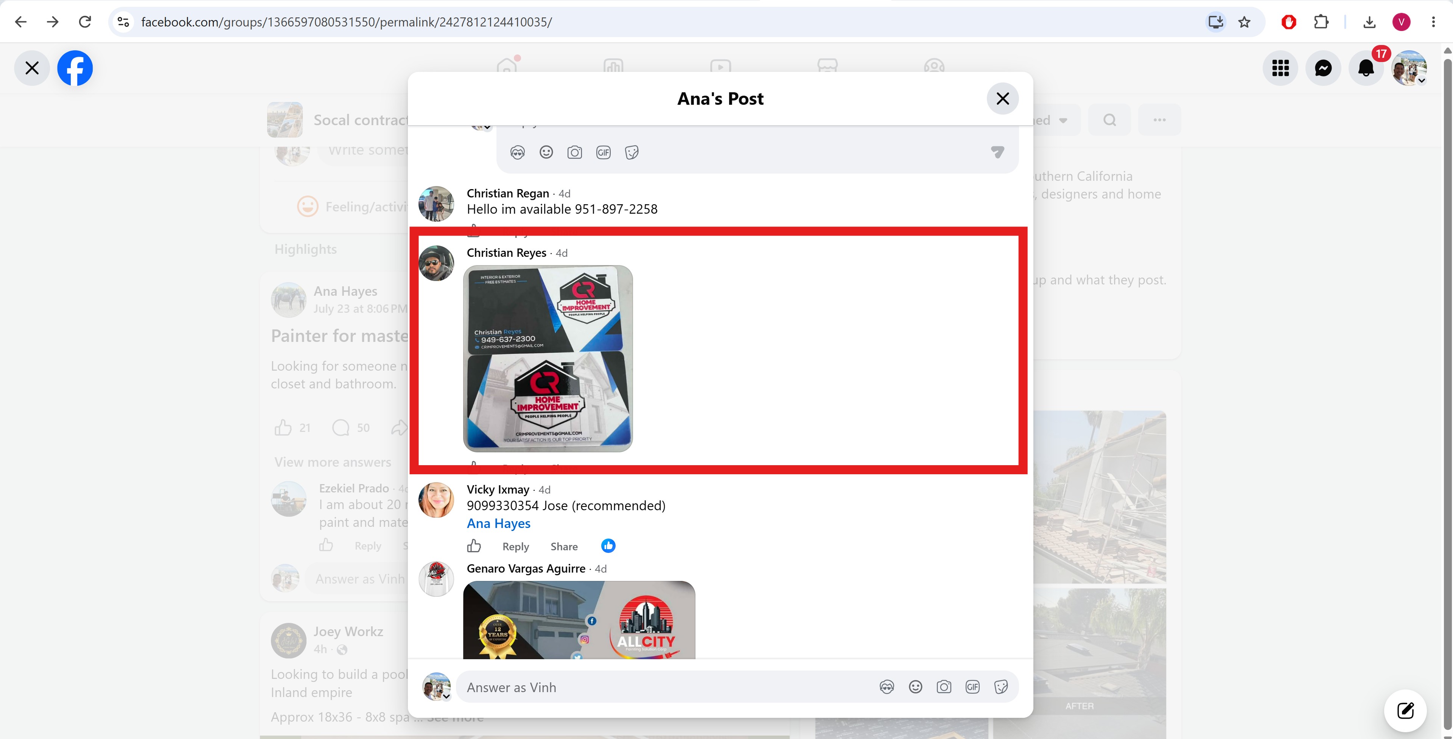The image size is (1453, 739).
Task: Open Messenger chats
Action: pos(1323,68)
